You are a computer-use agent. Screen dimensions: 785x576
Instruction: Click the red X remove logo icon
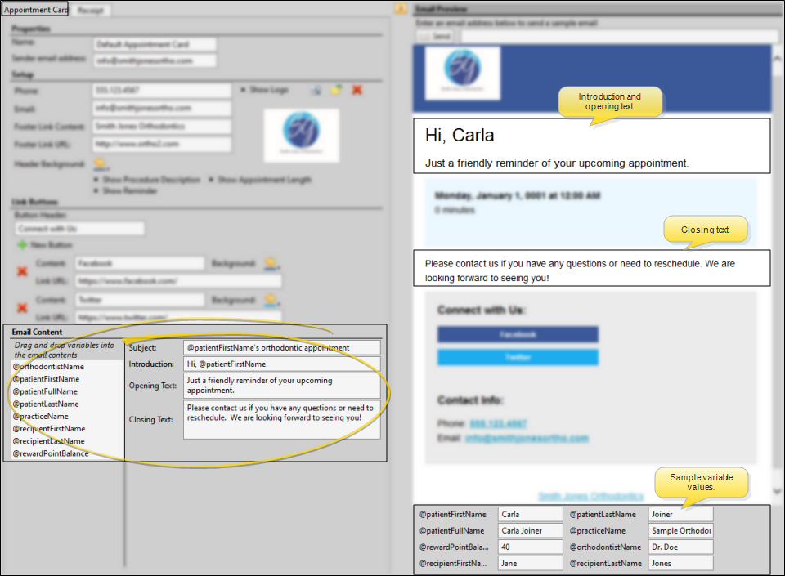[357, 90]
